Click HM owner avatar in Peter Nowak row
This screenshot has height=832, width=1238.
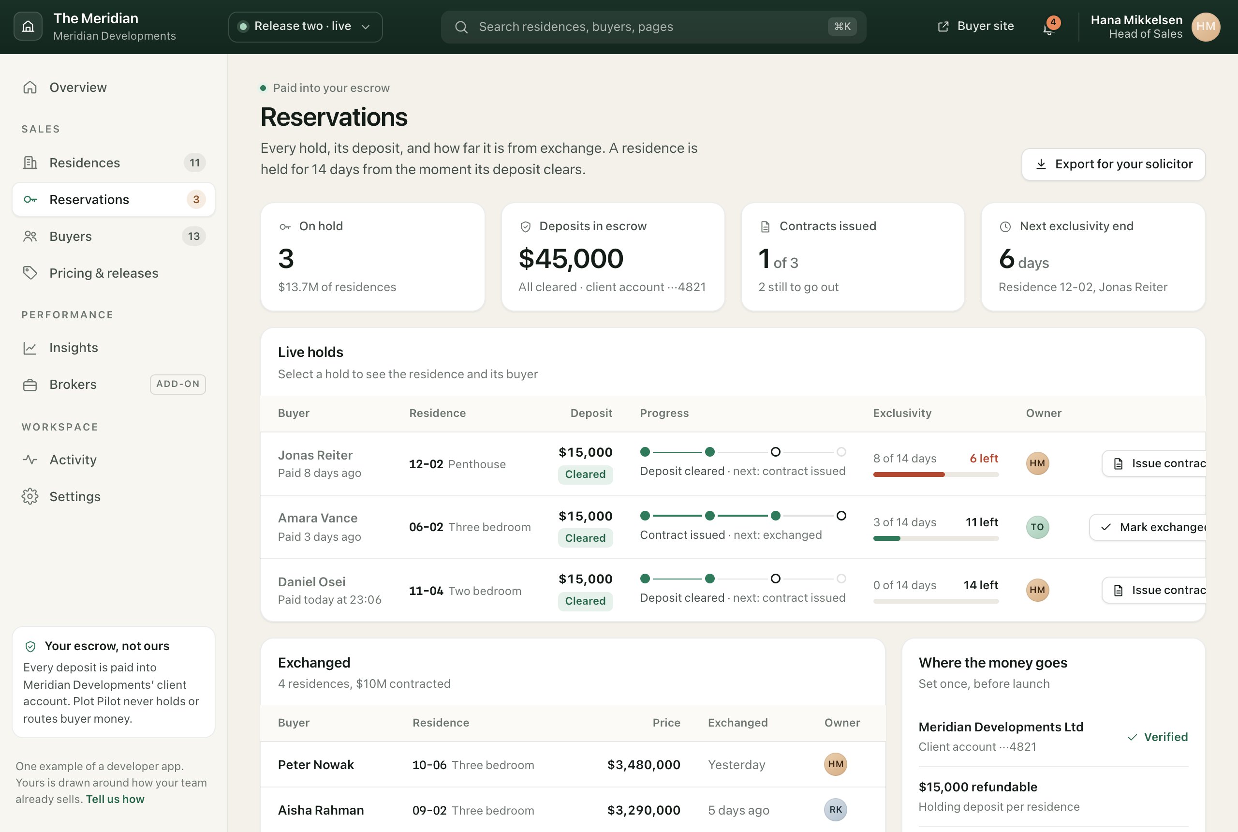coord(836,764)
